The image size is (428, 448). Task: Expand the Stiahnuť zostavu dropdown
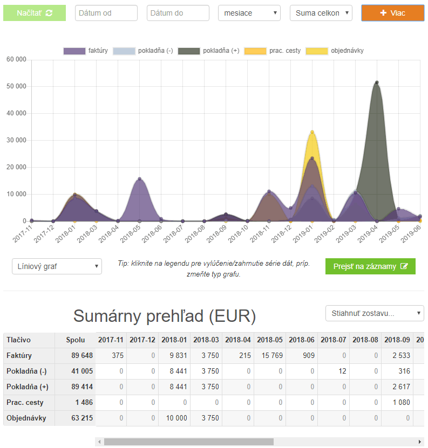click(x=375, y=313)
